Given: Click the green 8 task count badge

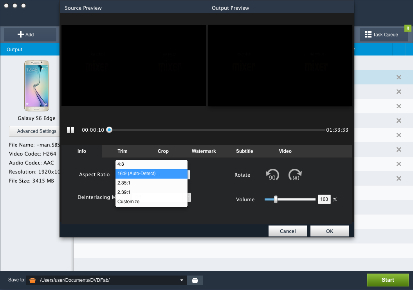Looking at the screenshot, I should pos(408,29).
